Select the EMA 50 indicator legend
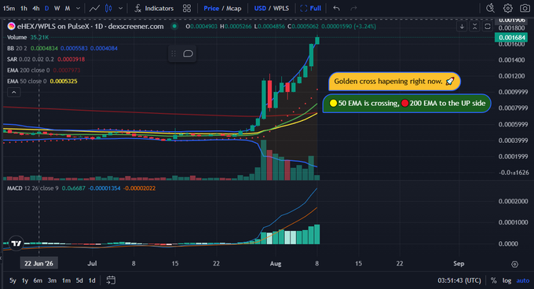 click(x=42, y=81)
